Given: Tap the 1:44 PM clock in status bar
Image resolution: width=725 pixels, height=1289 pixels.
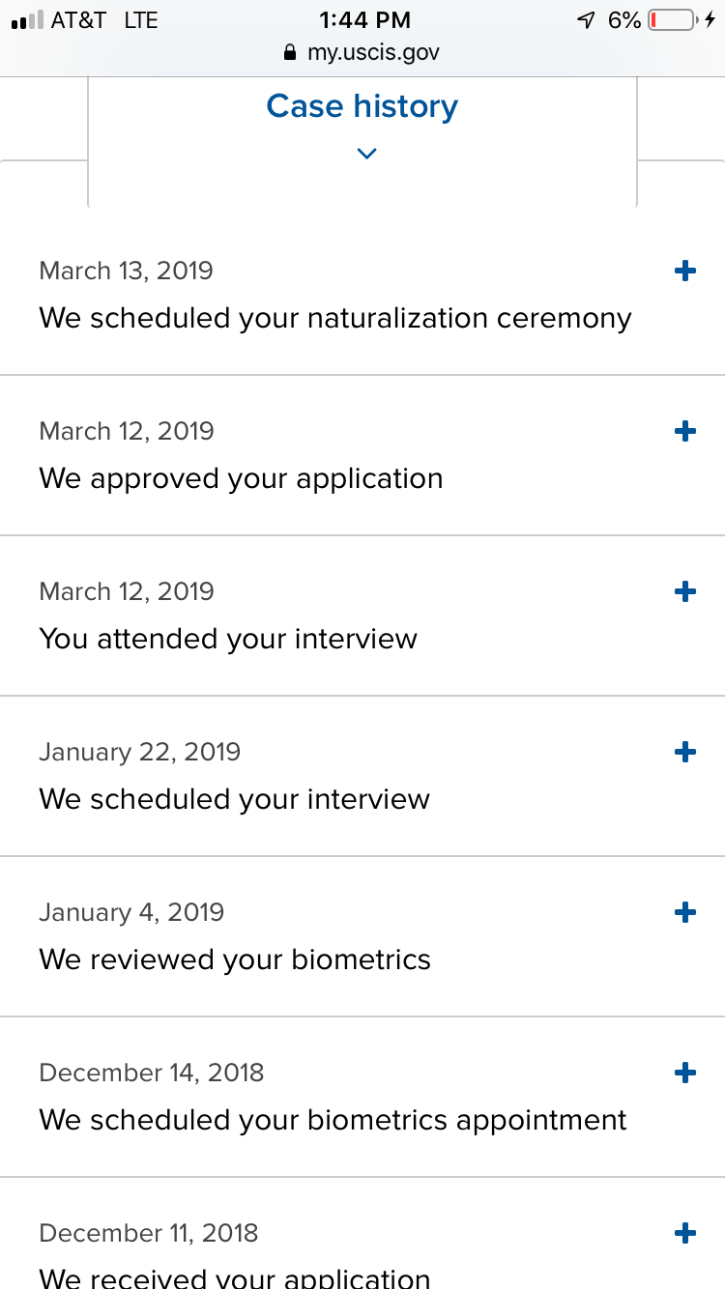Looking at the screenshot, I should [x=363, y=20].
